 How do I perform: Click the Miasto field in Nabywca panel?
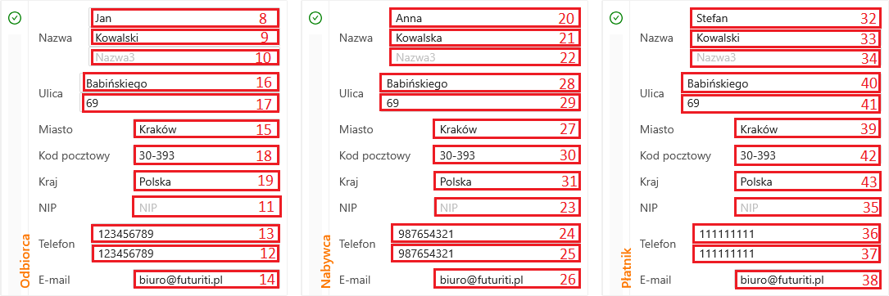pyautogui.click(x=507, y=130)
